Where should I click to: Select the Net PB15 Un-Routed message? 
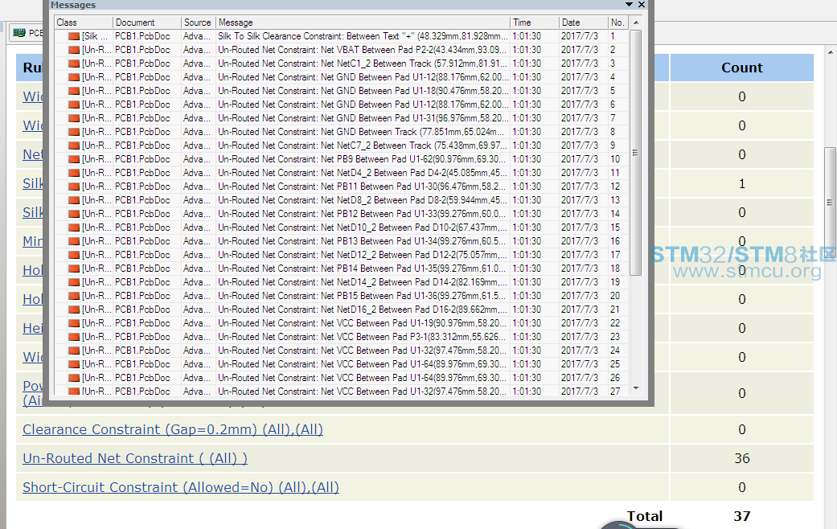[x=342, y=296]
